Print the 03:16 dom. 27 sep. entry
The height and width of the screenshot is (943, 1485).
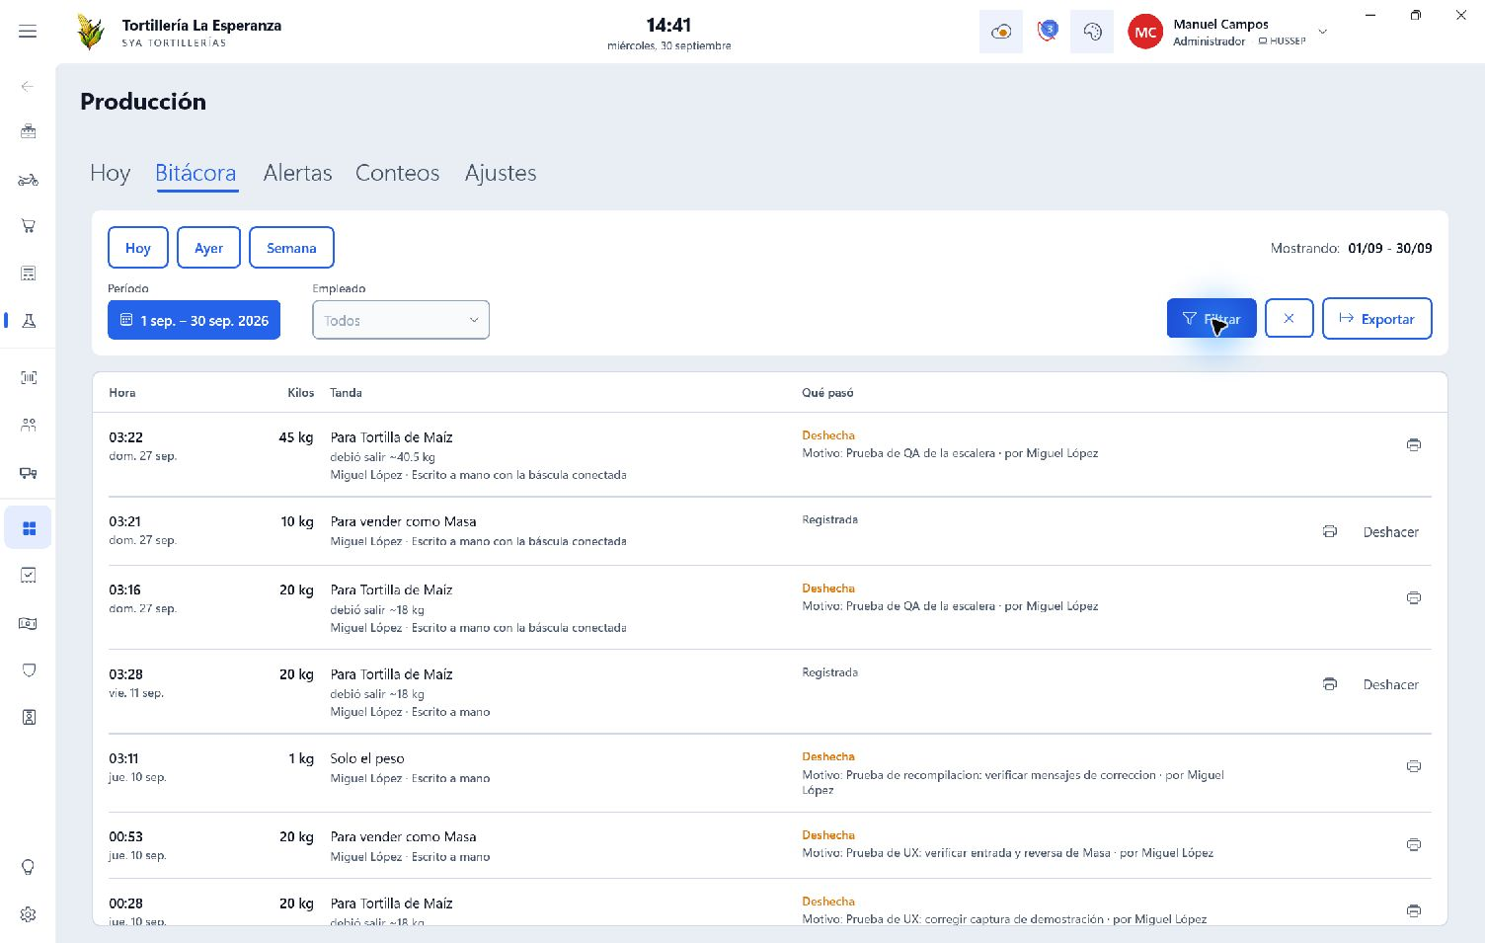1414,597
